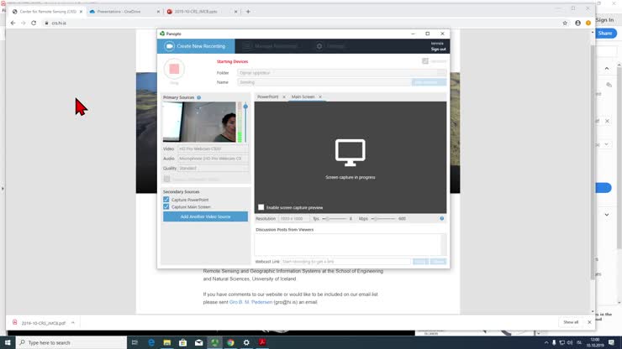The height and width of the screenshot is (349, 622).
Task: Open Settings gear from the taskbar
Action: [246, 342]
